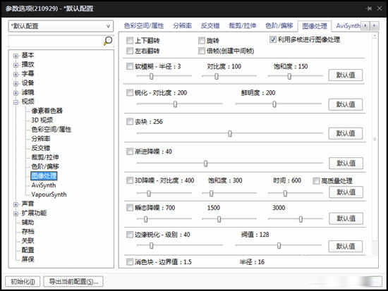The width and height of the screenshot is (388, 291).
Task: Click the 鲜明度 slider handle
Action: tap(274, 104)
